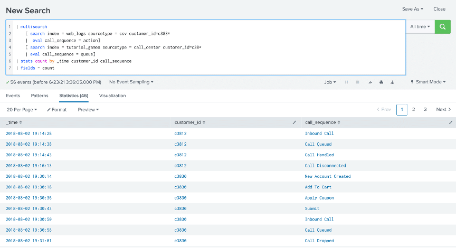Viewport: 456px width, 248px height.
Task: Click inside the search query editor
Action: [x=206, y=47]
